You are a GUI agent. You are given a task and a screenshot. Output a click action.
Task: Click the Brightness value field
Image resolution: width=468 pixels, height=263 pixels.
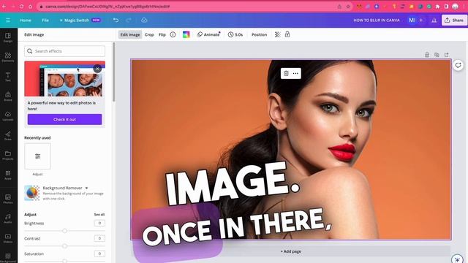tap(99, 223)
